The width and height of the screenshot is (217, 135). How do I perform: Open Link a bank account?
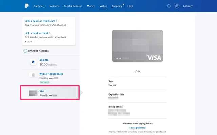click(38, 33)
